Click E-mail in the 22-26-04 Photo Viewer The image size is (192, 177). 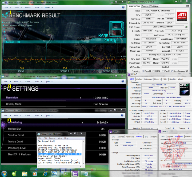coord(27,116)
